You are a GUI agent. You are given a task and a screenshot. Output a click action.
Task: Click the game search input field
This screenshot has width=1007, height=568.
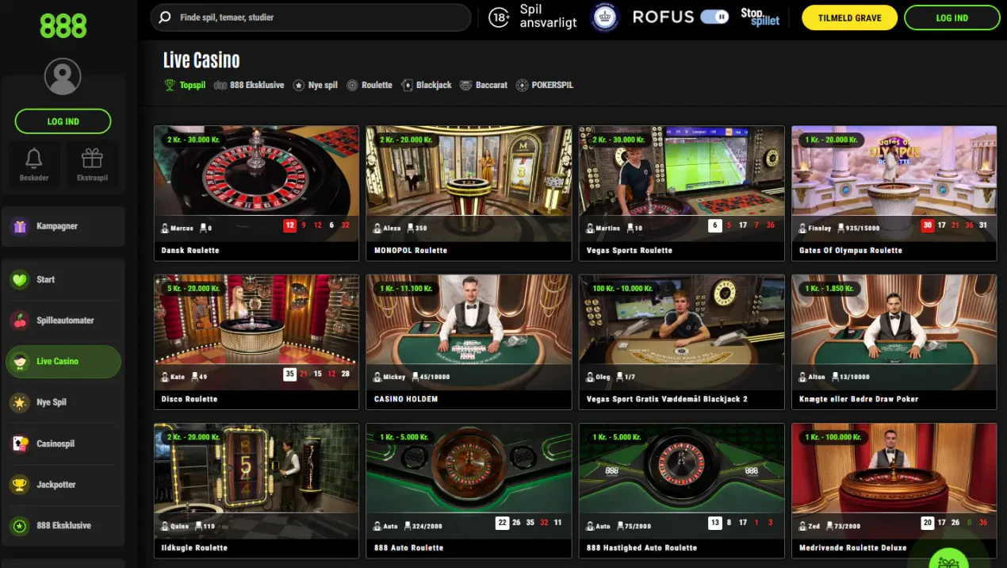coord(311,17)
